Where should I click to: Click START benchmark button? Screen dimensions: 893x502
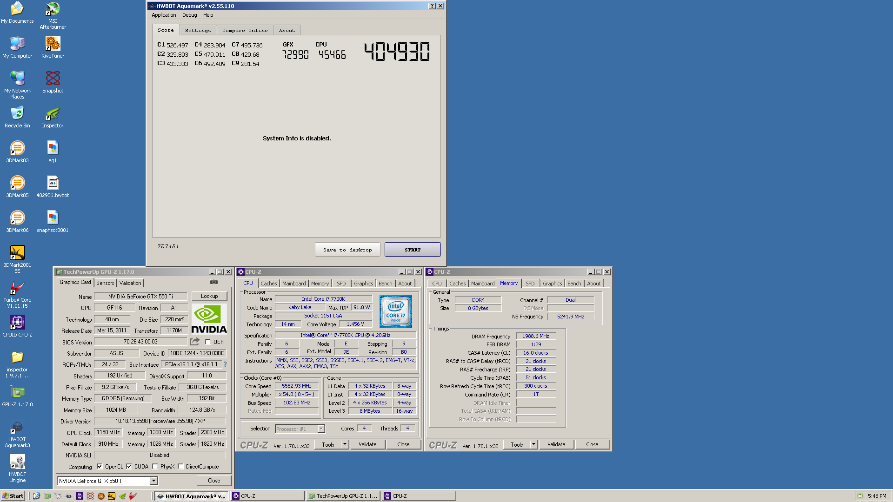point(413,250)
